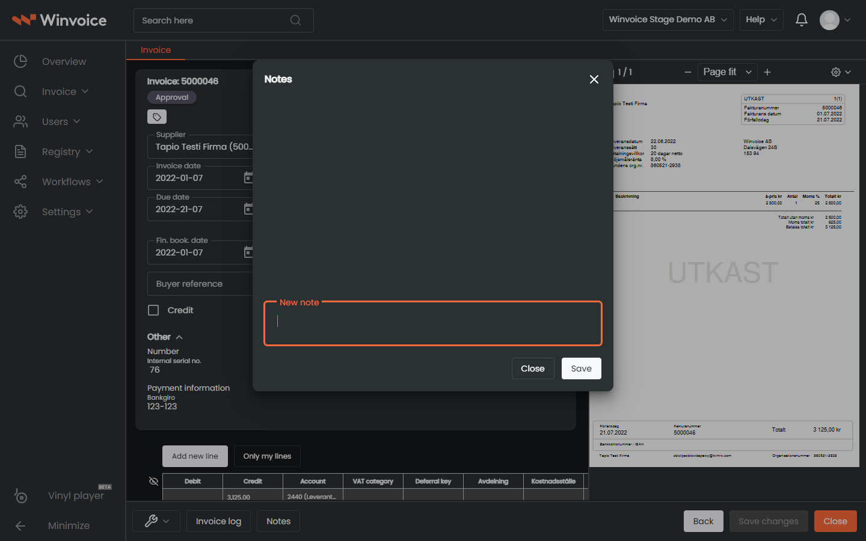Image resolution: width=866 pixels, height=541 pixels.
Task: Open PDF viewer settings gear
Action: 836,72
